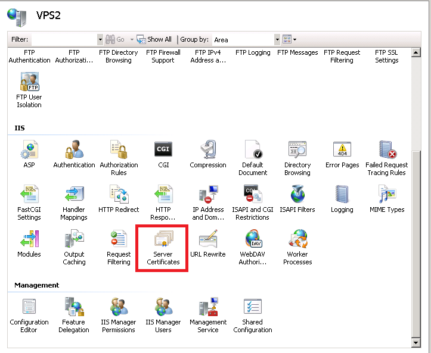Open Directory Browsing feature
Screen dimensions: 431x353
(297, 158)
